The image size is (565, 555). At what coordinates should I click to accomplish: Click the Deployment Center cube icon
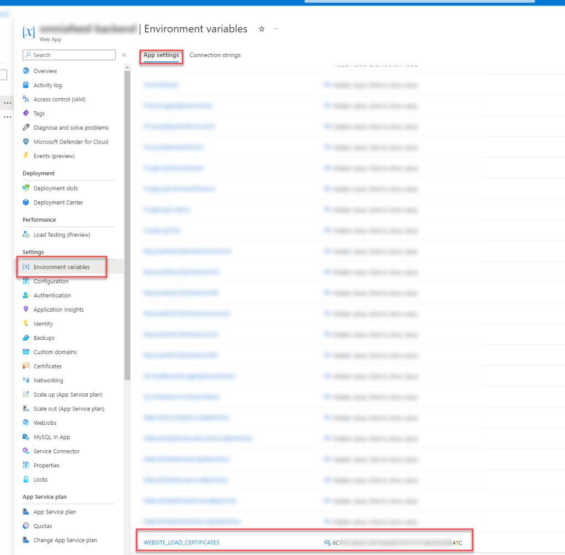[x=26, y=202]
